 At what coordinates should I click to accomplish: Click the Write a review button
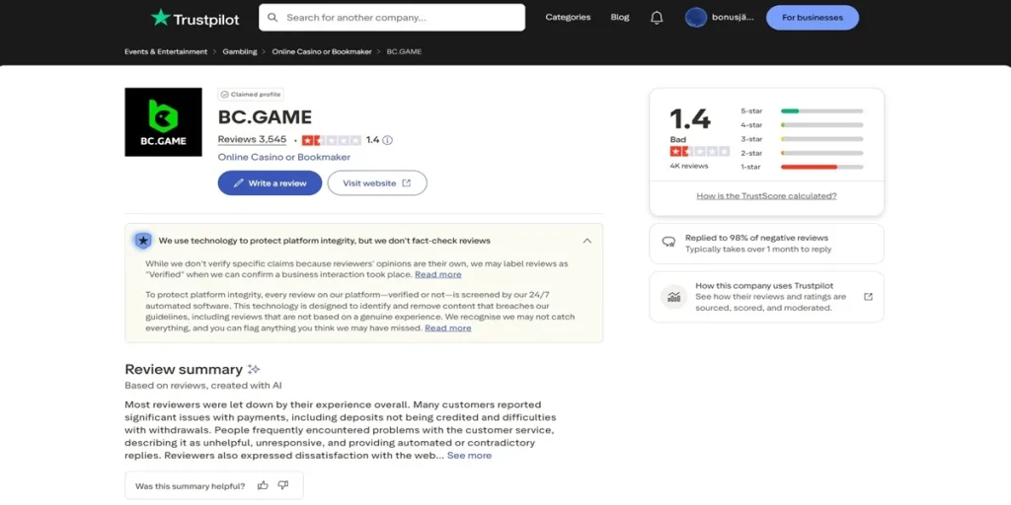270,182
